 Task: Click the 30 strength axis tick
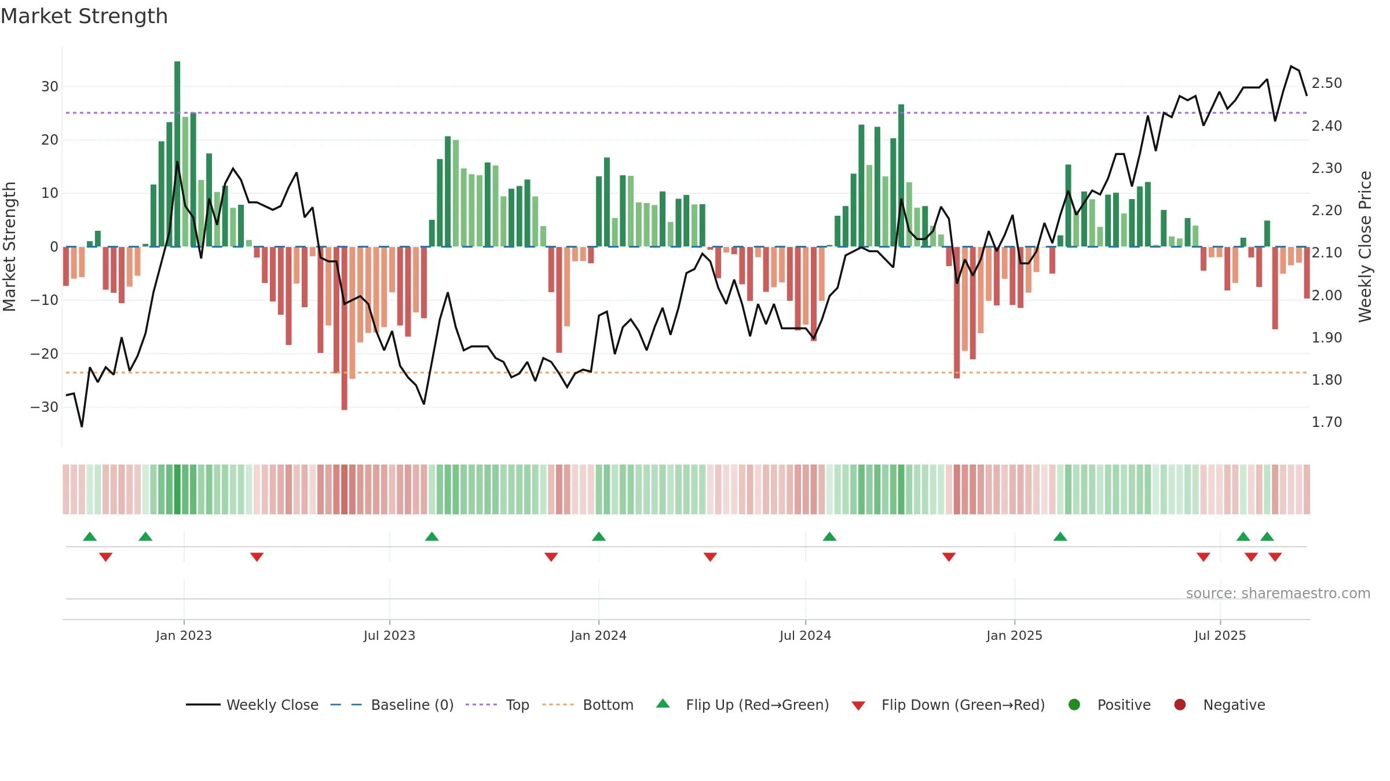coord(50,87)
